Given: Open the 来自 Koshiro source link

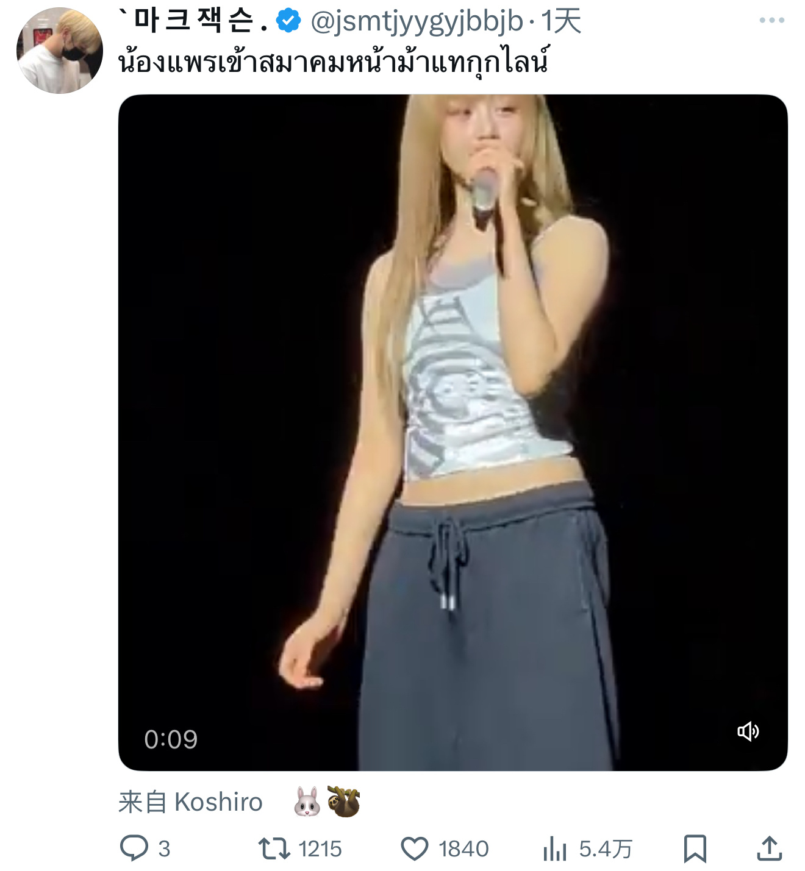Looking at the screenshot, I should point(190,802).
